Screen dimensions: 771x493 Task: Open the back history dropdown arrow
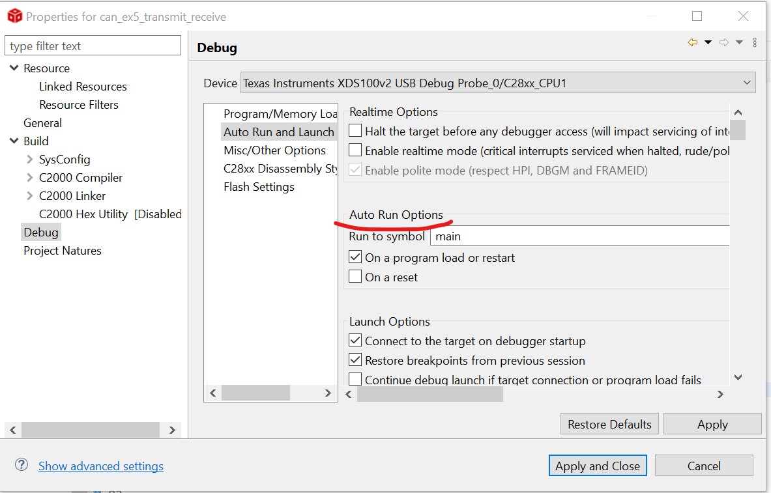[x=708, y=43]
